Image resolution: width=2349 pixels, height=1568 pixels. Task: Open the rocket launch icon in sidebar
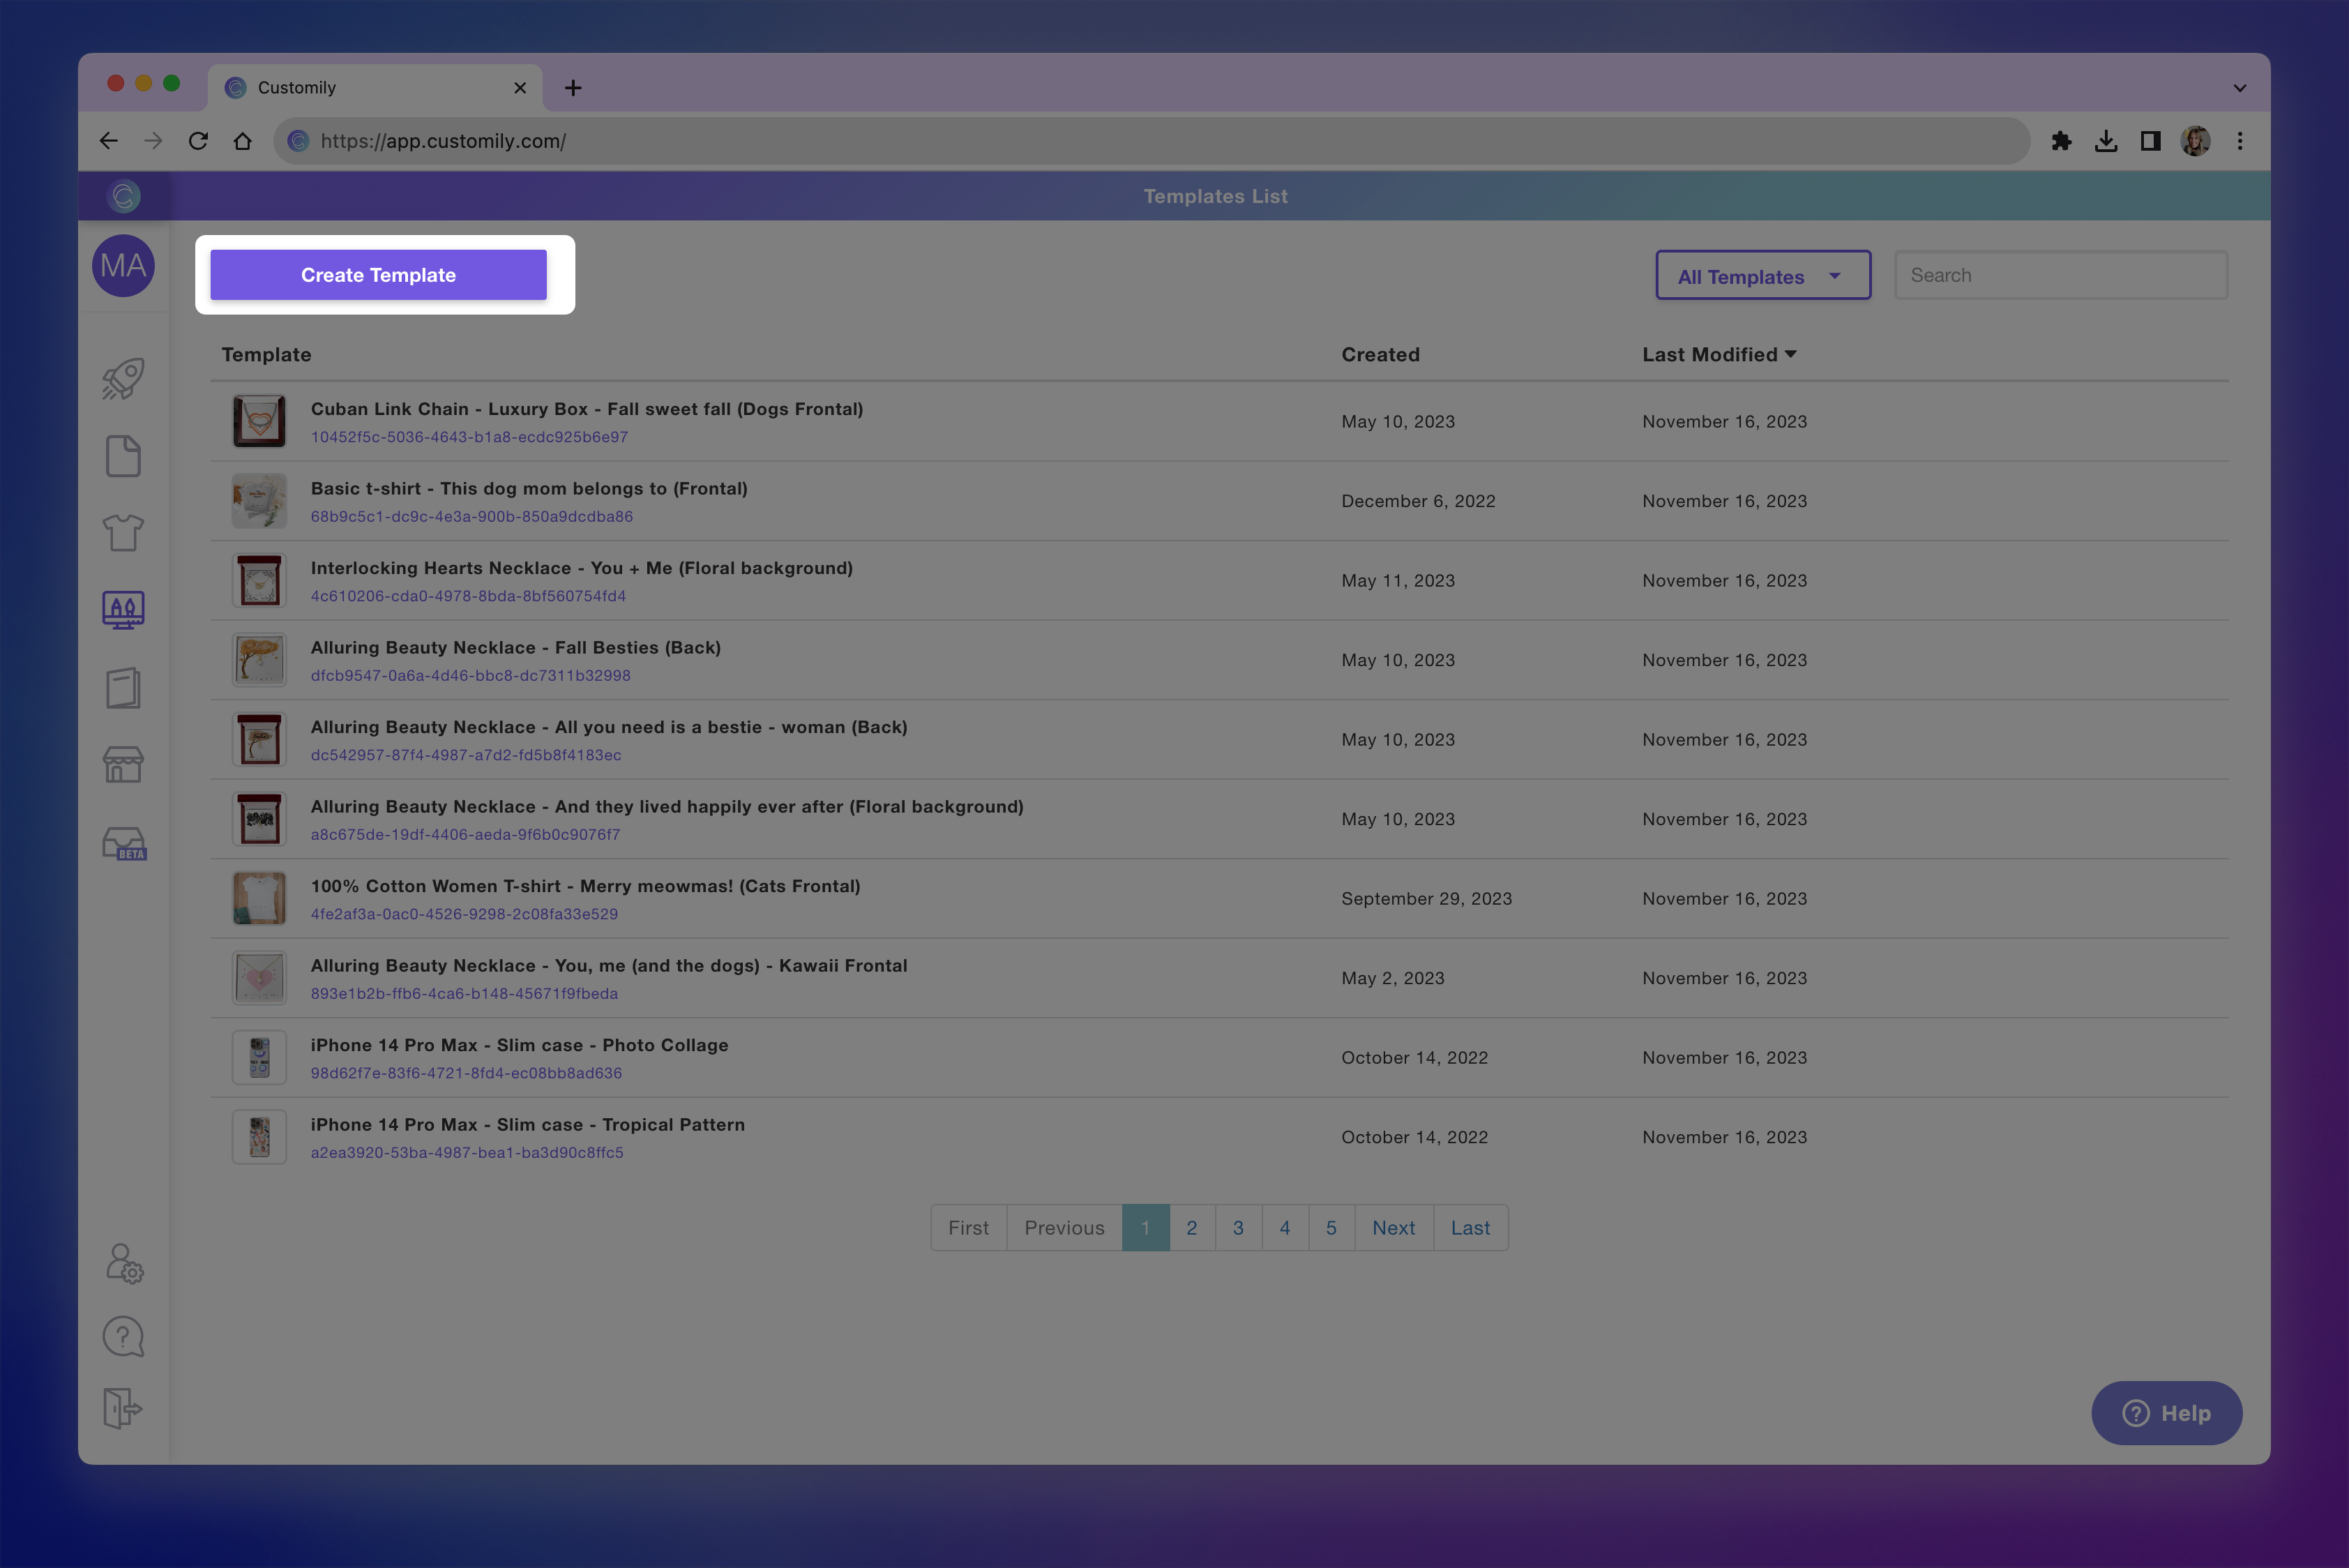click(123, 379)
